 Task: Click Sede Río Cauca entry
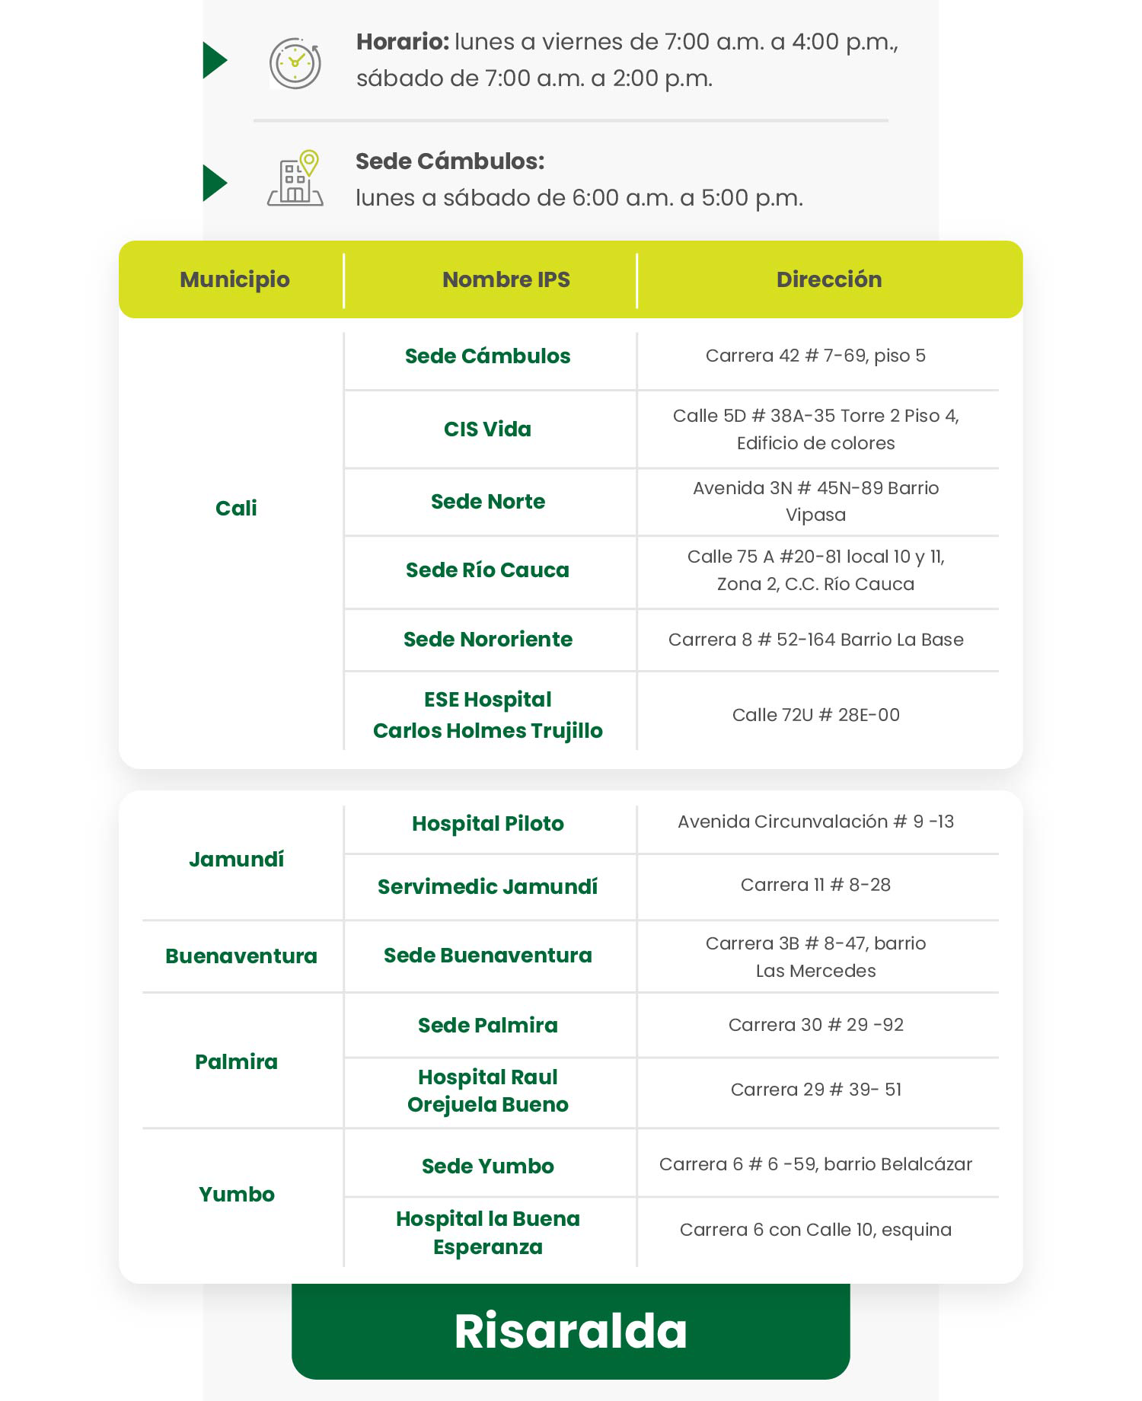pos(487,570)
